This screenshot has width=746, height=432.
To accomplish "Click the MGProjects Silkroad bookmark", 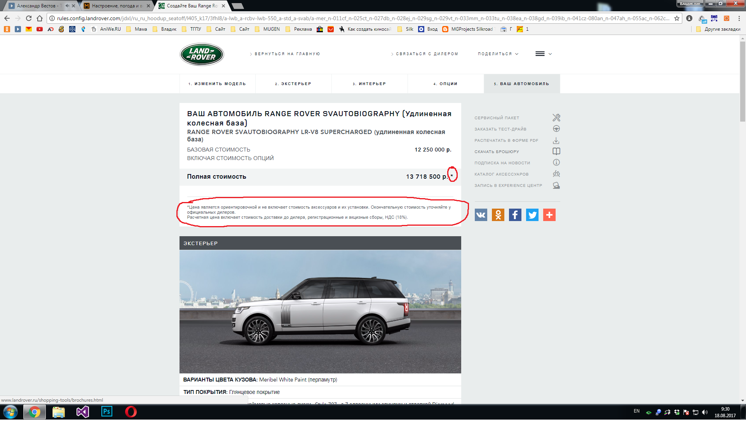I will (x=468, y=29).
